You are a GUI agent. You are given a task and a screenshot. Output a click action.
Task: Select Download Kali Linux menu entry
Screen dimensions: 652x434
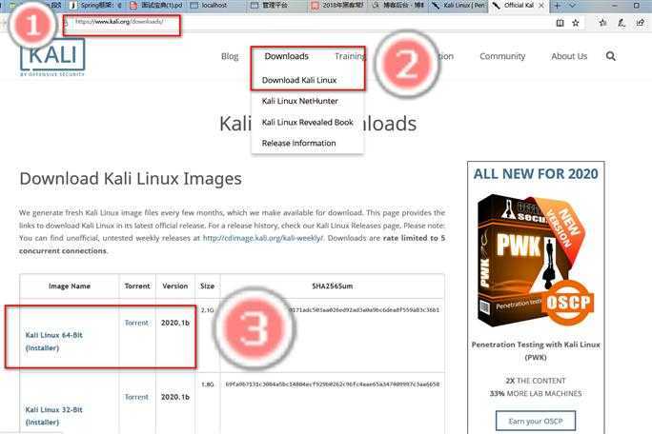(x=299, y=80)
